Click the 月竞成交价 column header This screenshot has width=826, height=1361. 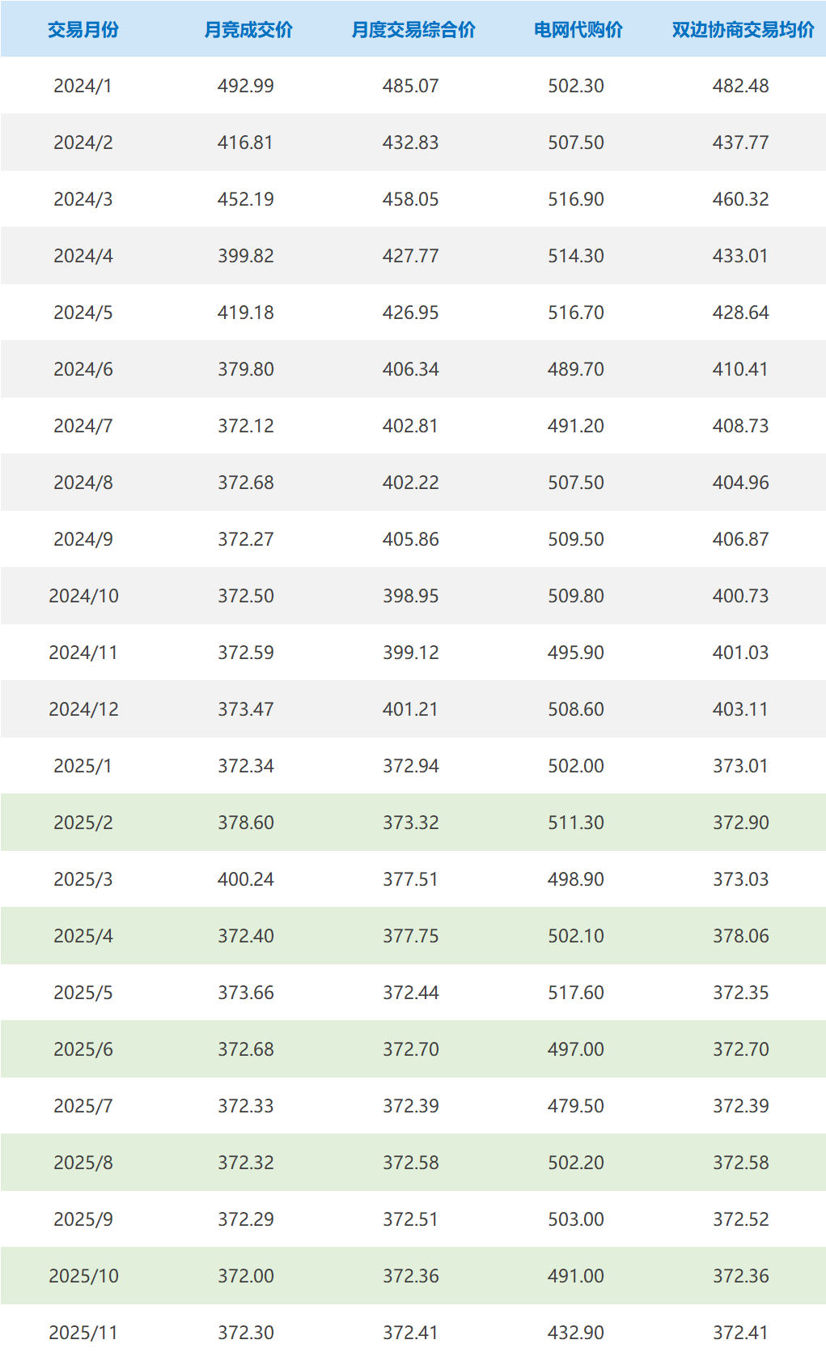[x=248, y=30]
